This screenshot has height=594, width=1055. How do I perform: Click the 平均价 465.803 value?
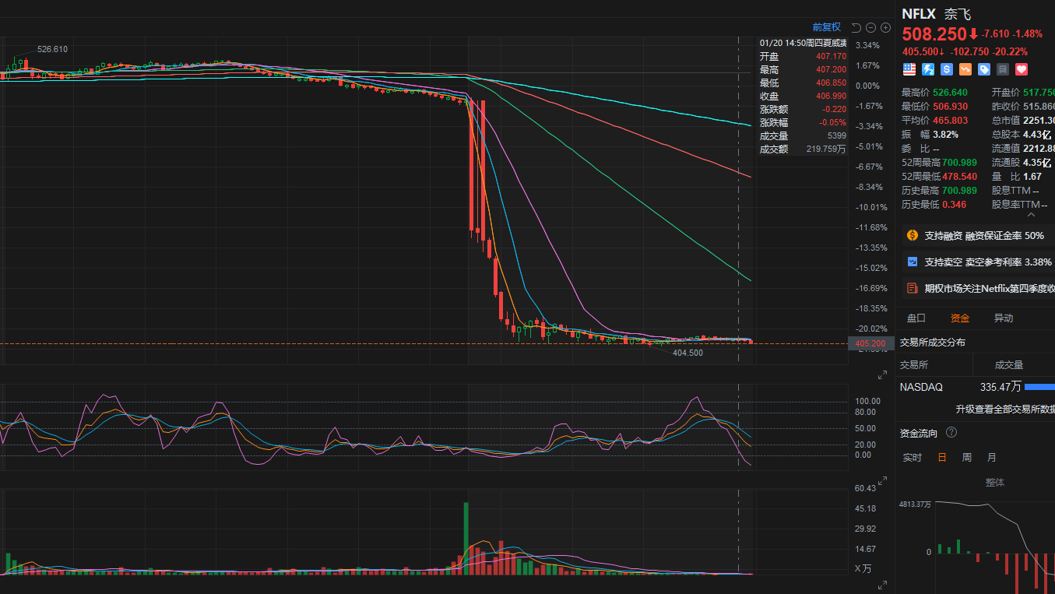pos(950,120)
